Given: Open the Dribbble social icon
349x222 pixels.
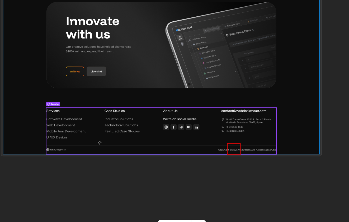Looking at the screenshot, I should [x=181, y=127].
